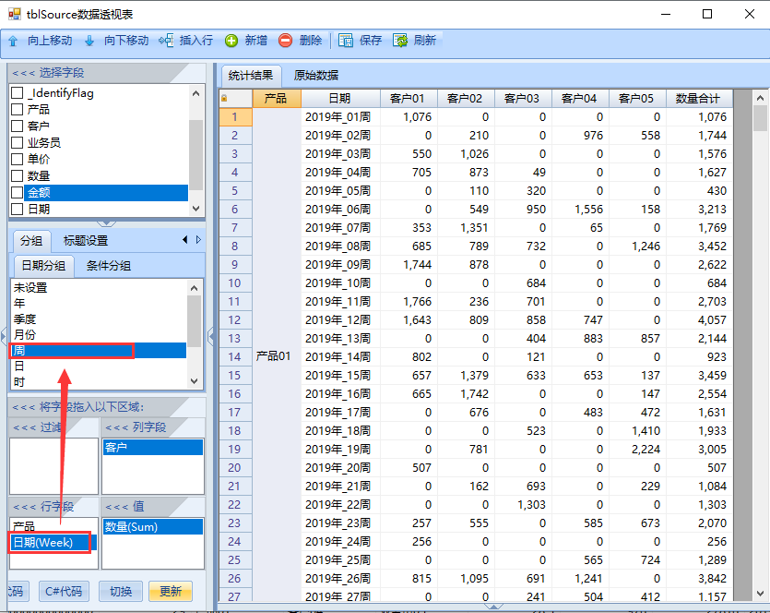Select 未设置 in date grouping list
Screen dimensions: 770x613
point(99,287)
